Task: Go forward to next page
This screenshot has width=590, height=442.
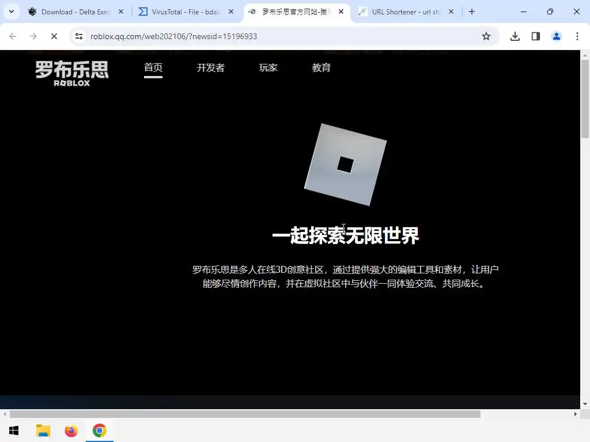Action: pos(33,36)
